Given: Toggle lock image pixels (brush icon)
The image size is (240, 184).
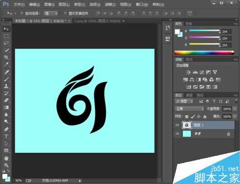Looking at the screenshot, I should click(193, 117).
